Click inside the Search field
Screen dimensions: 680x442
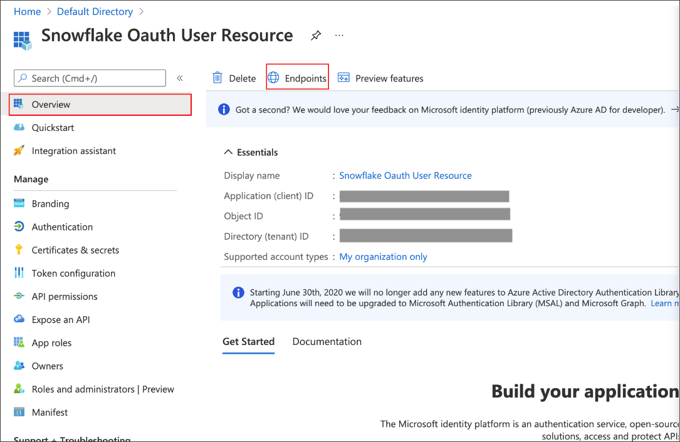(90, 78)
